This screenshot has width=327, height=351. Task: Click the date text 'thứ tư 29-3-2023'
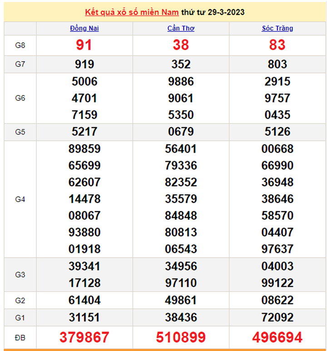point(213,12)
